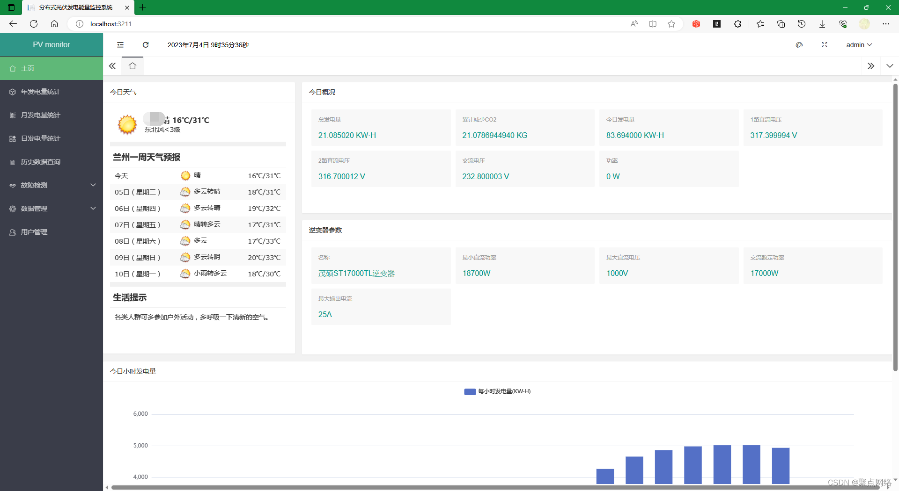
Task: Go to browser home page icon
Action: click(x=54, y=24)
